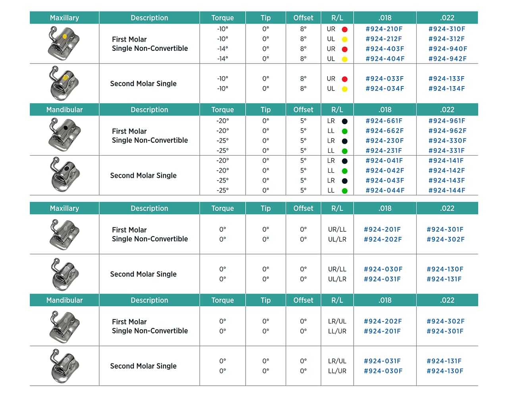The image size is (508, 400).
Task: Select the maxillary second molar single tube image with yellow dot
Action: pyautogui.click(x=64, y=83)
